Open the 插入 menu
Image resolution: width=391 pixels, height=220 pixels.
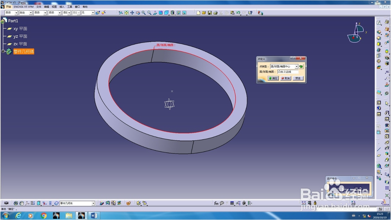tap(62, 7)
